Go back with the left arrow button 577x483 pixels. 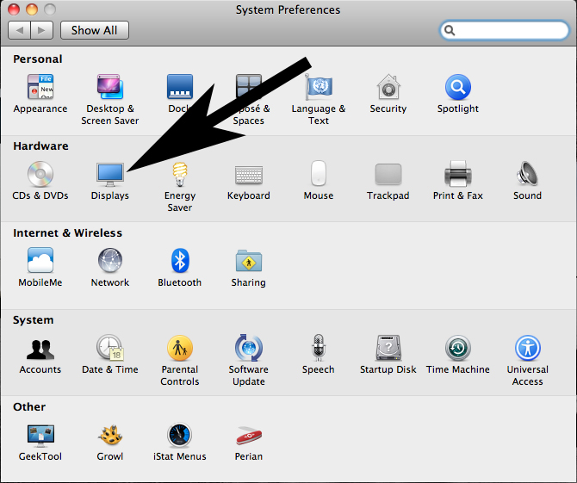tap(20, 30)
